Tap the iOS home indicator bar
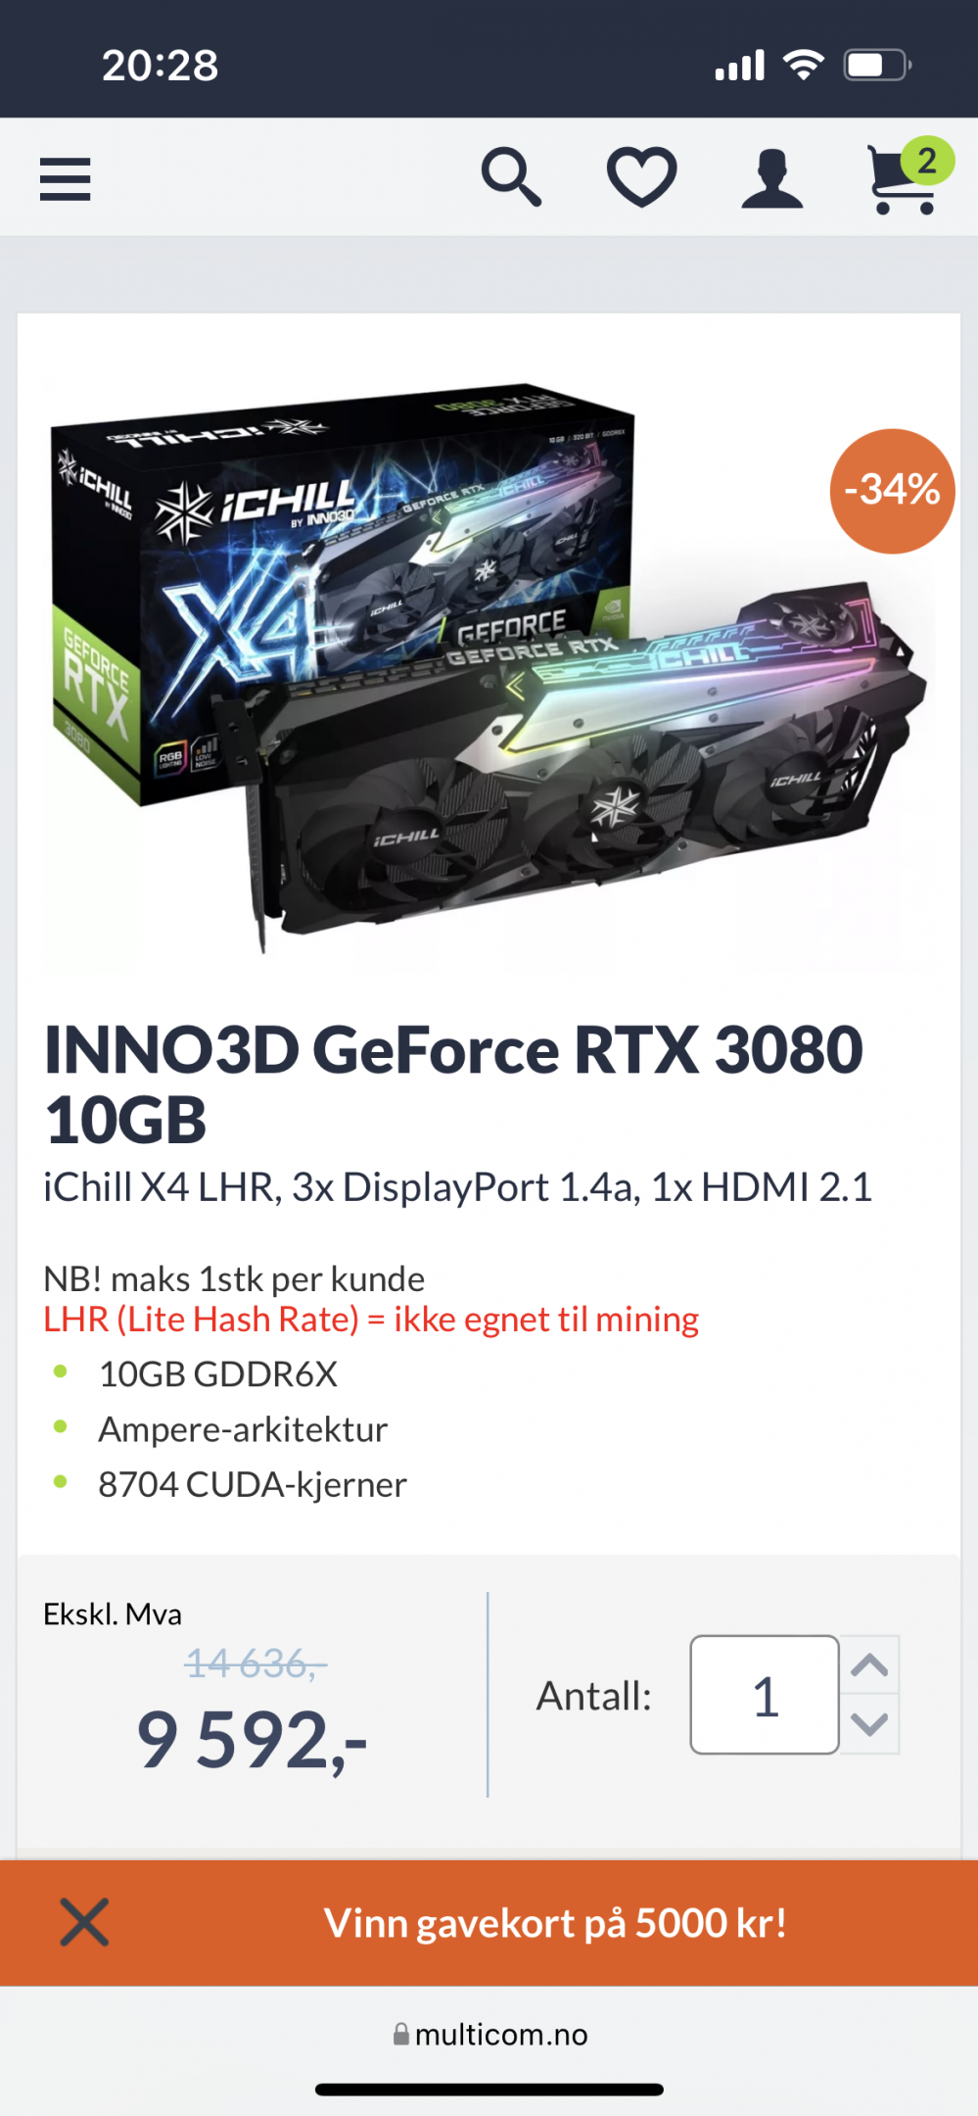 coord(489,2090)
